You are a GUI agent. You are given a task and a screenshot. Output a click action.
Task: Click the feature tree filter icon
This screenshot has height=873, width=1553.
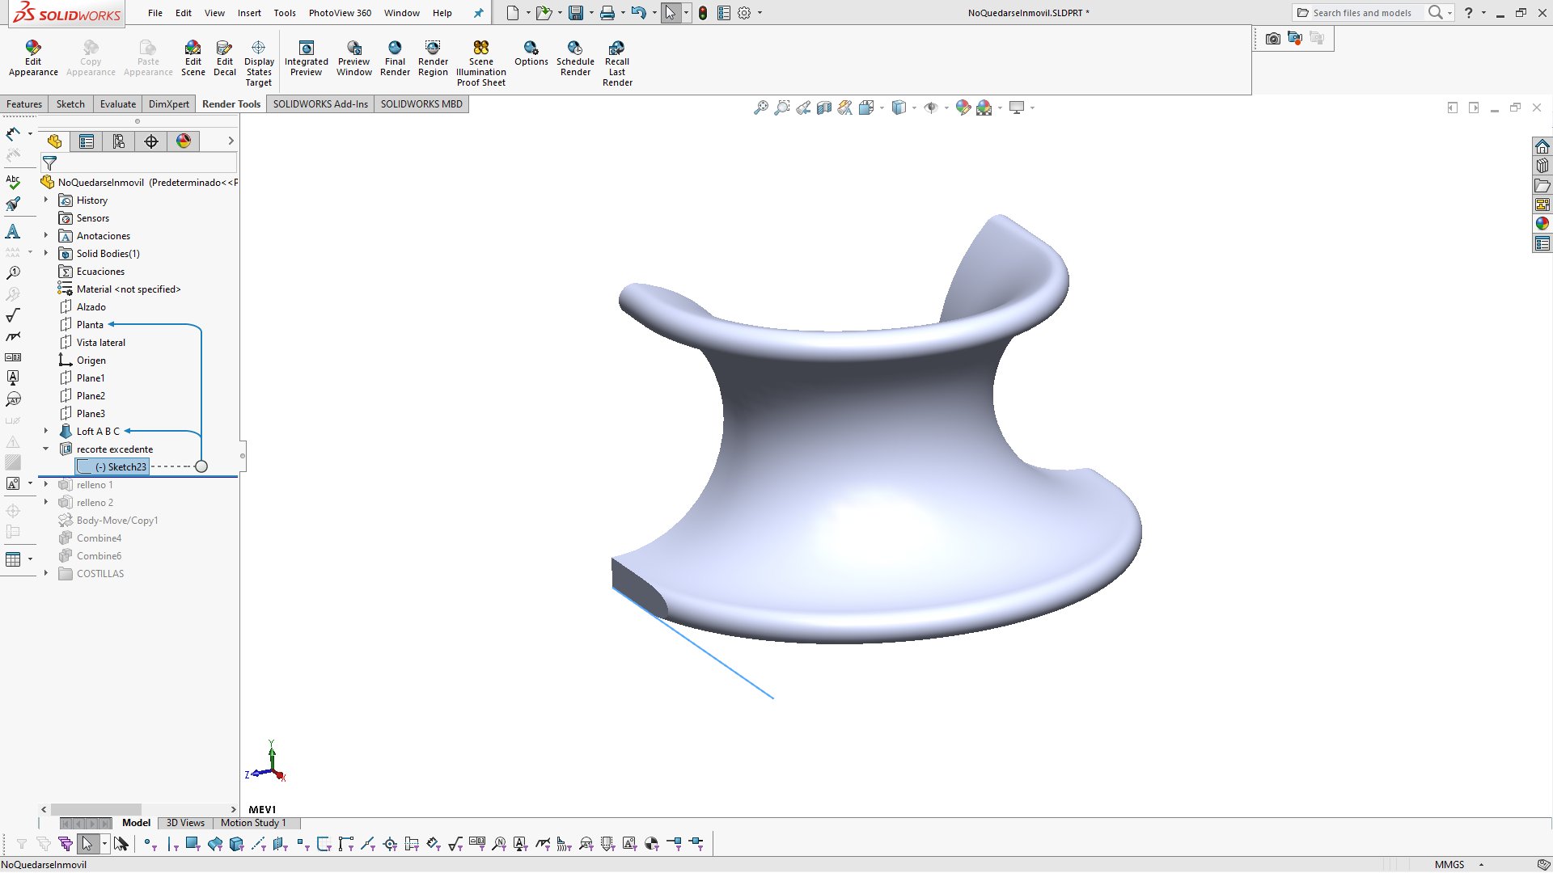pyautogui.click(x=49, y=163)
